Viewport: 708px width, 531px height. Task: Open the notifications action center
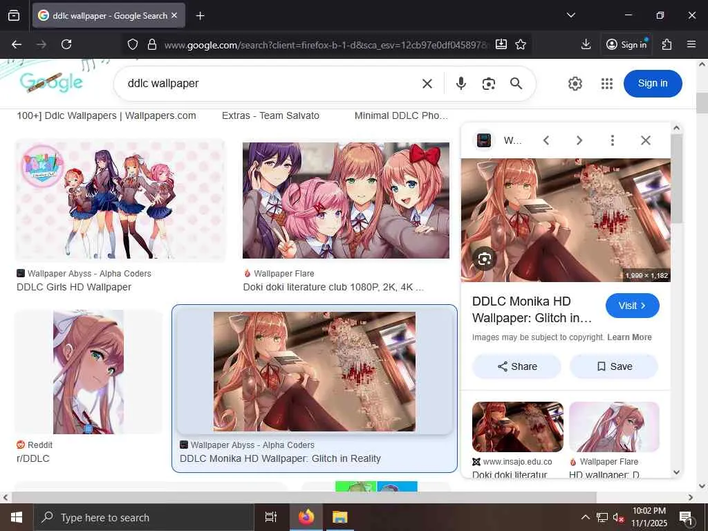click(x=687, y=519)
